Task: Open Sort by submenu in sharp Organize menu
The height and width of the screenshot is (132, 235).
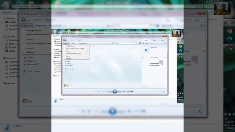Action: pyautogui.click(x=76, y=51)
